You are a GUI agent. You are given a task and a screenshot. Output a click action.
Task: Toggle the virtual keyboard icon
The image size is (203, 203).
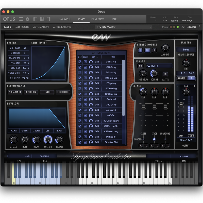click(x=42, y=19)
